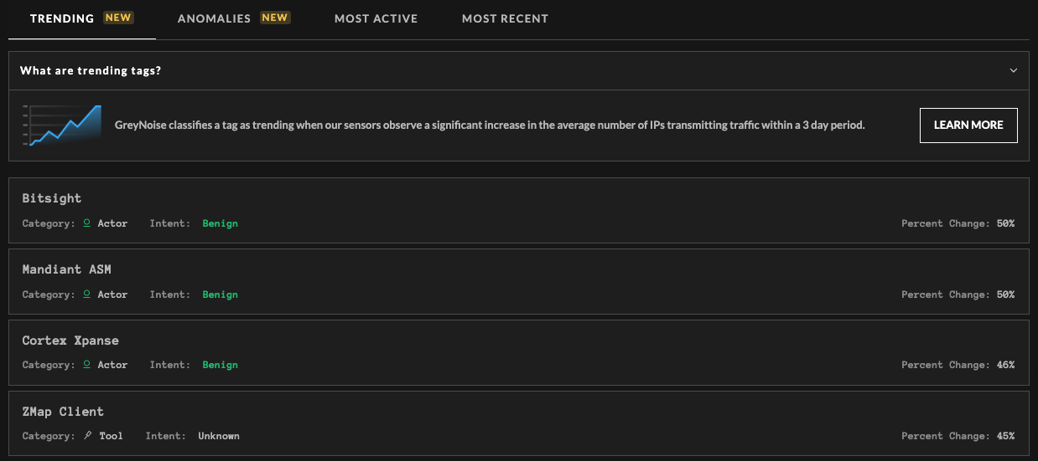
Task: Click the 45% percent change for ZMap Client
Action: coord(1005,436)
